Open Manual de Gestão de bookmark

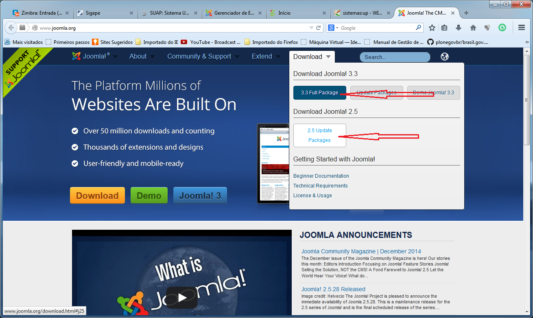tap(394, 42)
